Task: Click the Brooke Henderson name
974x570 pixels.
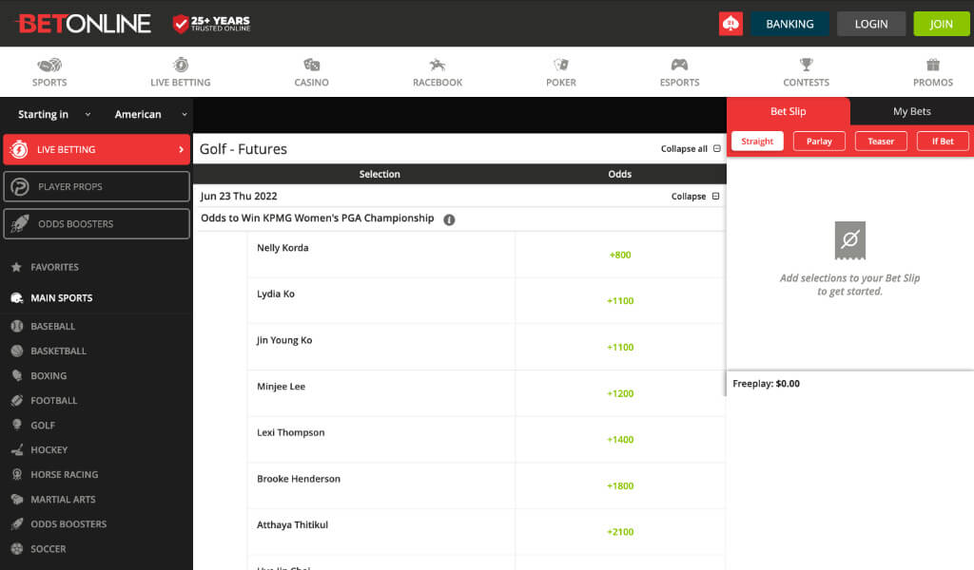Action: (x=299, y=479)
